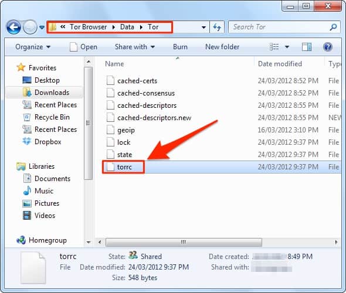346x293 pixels.
Task: Select Tor Browser in the address path
Action: [89, 27]
